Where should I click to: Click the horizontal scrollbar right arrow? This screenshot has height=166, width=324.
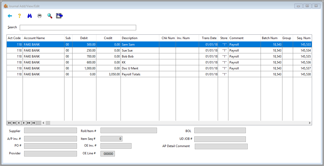click(x=309, y=123)
